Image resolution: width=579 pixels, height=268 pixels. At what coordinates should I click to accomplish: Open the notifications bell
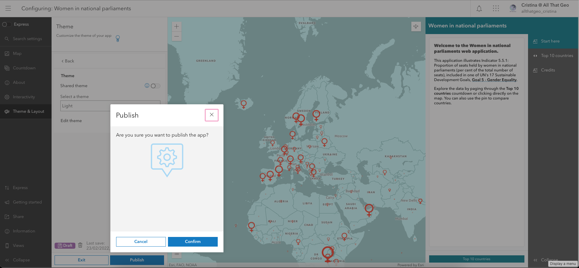pos(479,8)
